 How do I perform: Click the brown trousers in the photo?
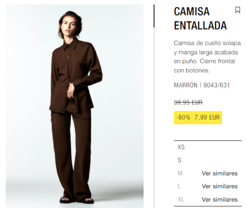click(71, 154)
